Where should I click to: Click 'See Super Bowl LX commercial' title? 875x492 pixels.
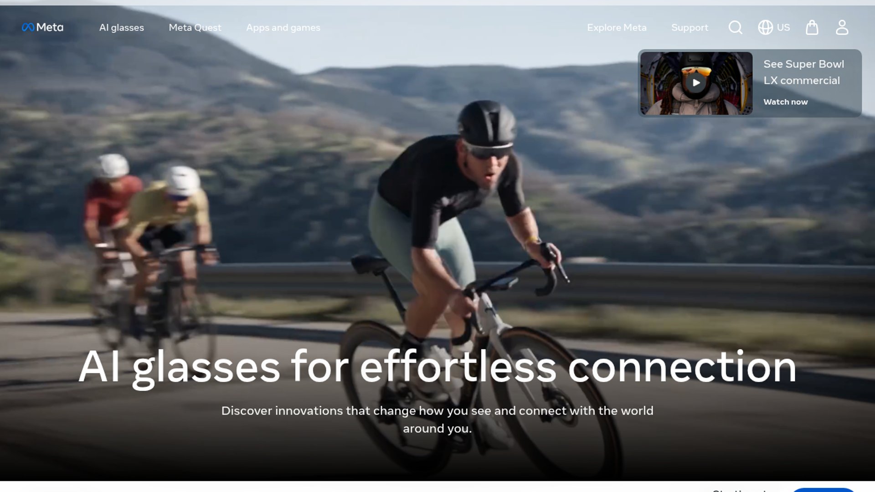coord(803,72)
